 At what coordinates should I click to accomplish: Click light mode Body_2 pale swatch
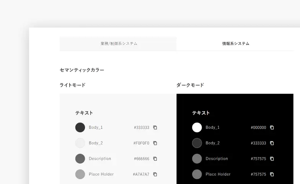80,143
